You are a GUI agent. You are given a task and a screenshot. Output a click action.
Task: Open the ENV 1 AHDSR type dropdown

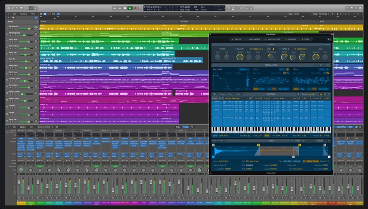pyautogui.click(x=243, y=70)
